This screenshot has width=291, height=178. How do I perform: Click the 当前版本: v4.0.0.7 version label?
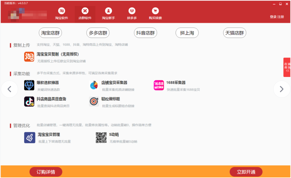click(16, 3)
